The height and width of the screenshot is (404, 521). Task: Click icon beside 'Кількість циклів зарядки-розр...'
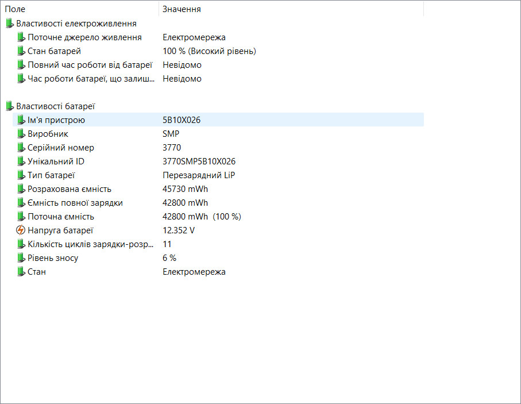point(21,244)
